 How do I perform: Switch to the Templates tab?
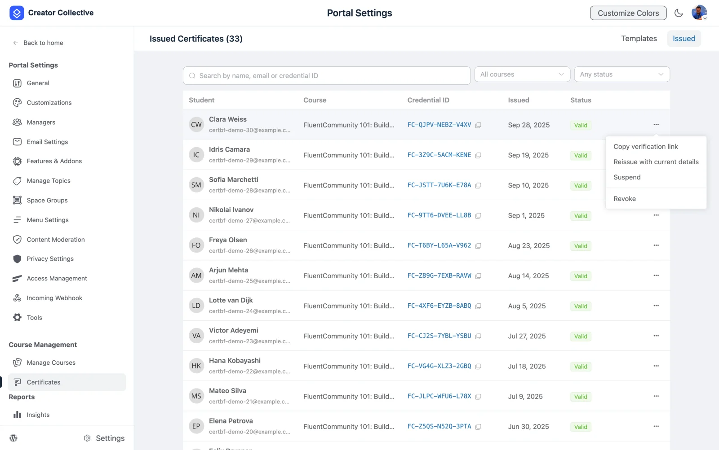[x=639, y=39]
